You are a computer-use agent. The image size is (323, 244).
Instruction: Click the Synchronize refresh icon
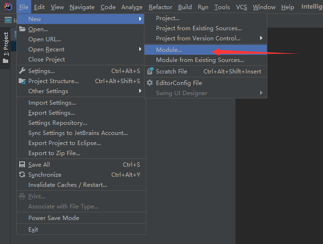[22, 175]
